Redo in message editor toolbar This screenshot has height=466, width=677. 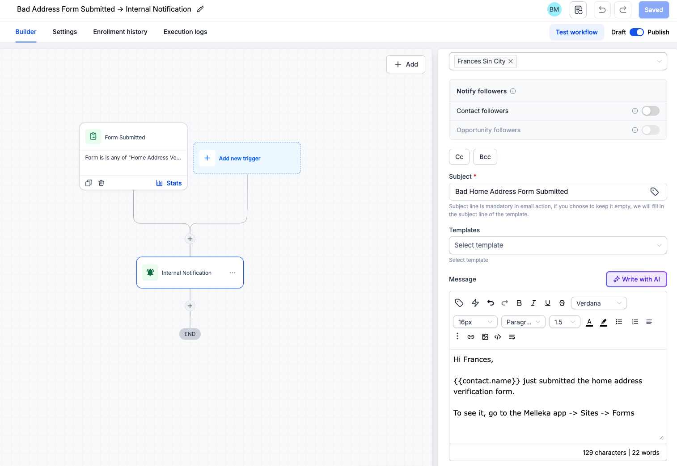pyautogui.click(x=505, y=303)
